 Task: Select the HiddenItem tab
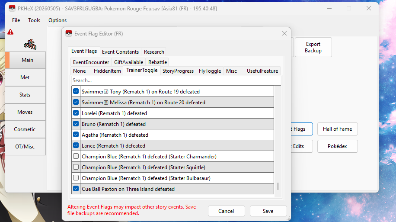pyautogui.click(x=107, y=71)
